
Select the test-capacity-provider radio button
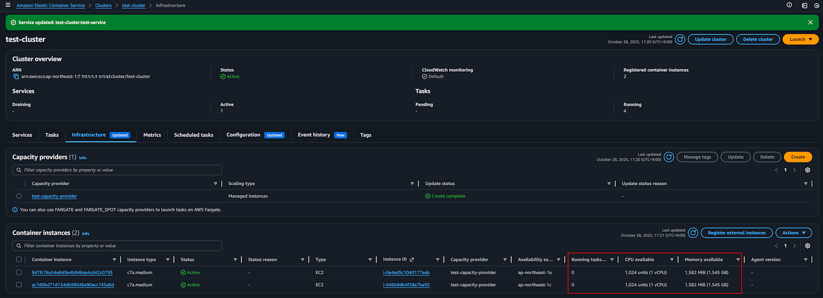[x=19, y=196]
